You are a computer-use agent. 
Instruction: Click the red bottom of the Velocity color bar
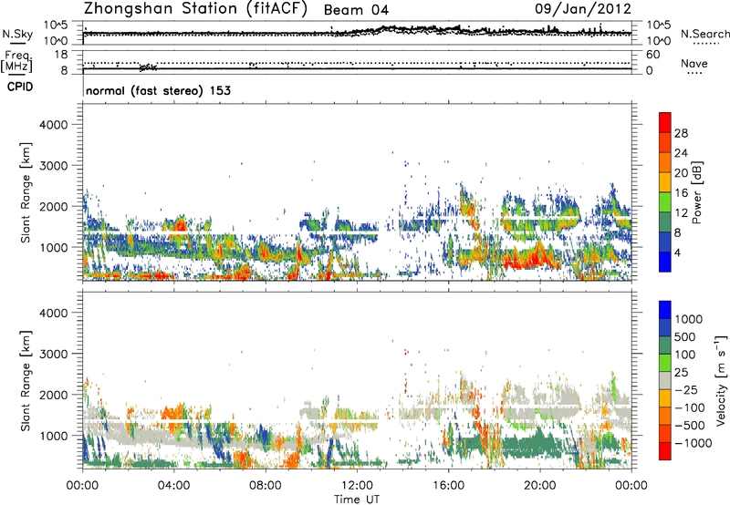click(665, 451)
